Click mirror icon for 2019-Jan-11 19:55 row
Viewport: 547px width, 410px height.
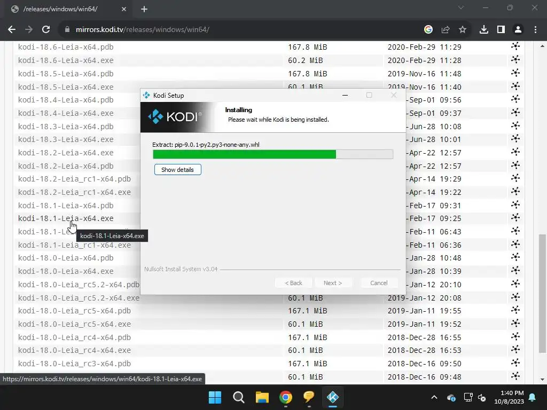coord(515,310)
